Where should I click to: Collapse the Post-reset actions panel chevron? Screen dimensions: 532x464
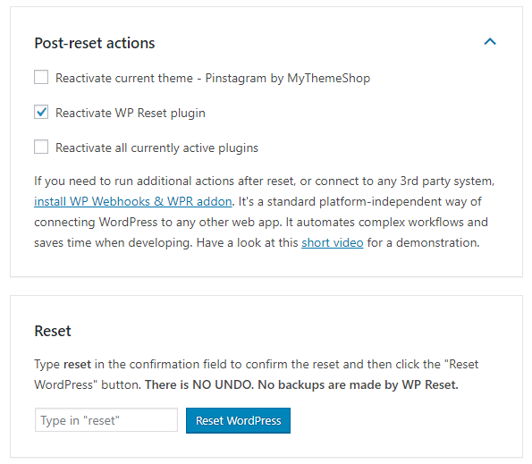click(490, 42)
